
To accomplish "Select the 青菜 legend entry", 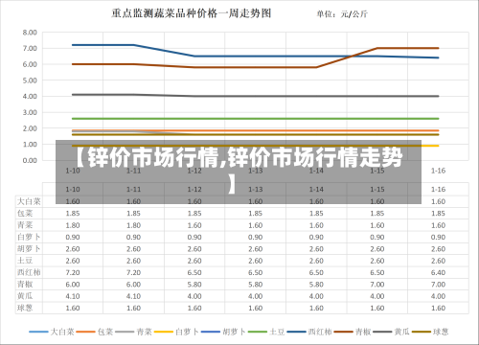I will [133, 332].
